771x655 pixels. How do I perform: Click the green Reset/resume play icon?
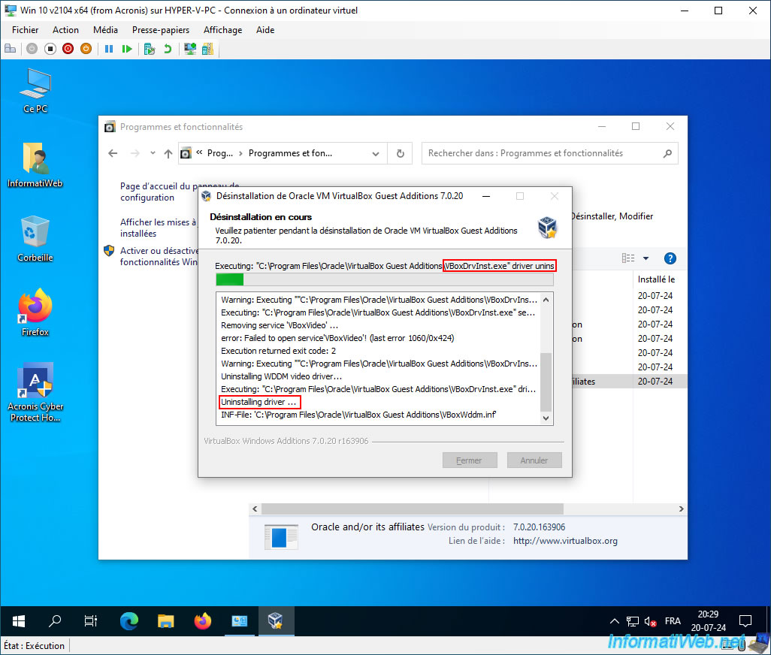click(127, 49)
